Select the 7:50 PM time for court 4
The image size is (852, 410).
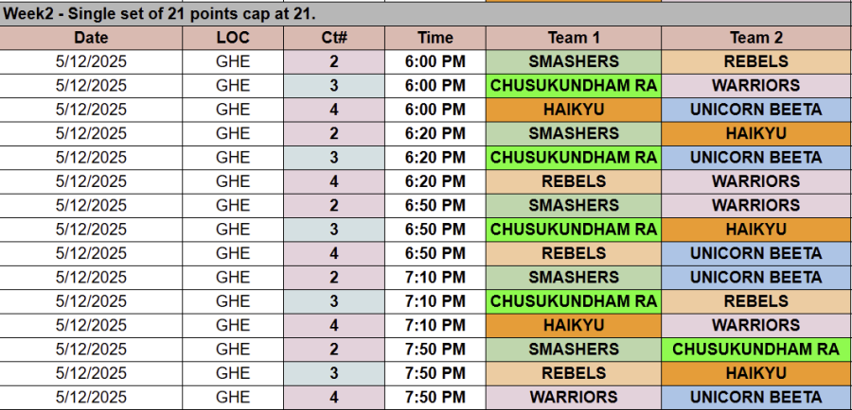(435, 397)
